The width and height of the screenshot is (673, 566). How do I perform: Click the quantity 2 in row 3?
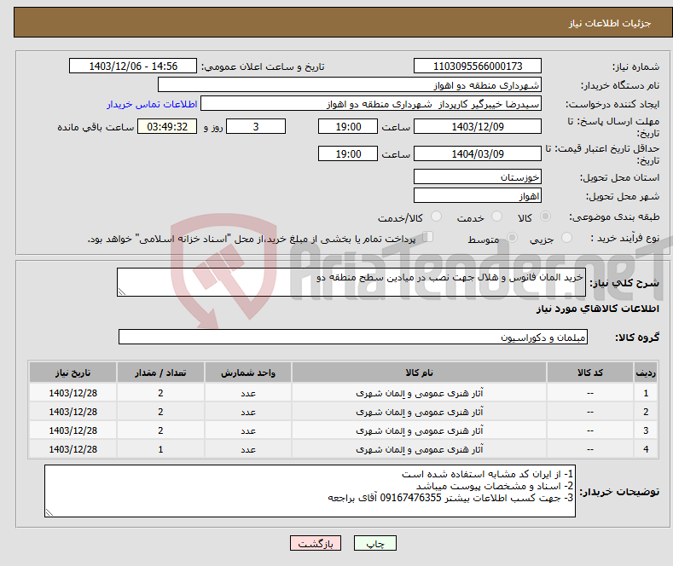160,430
